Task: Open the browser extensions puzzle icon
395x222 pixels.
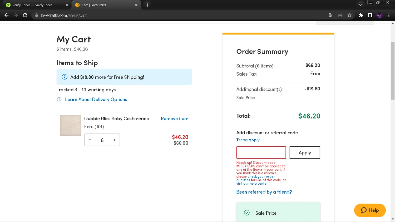Action: (361, 15)
